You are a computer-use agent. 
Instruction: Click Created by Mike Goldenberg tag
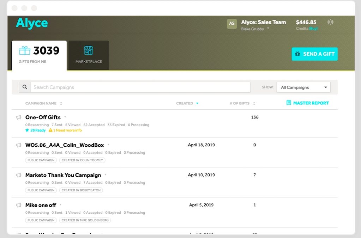pos(85,220)
